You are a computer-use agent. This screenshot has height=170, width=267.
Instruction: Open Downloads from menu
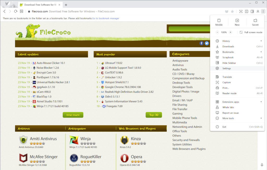(x=237, y=46)
